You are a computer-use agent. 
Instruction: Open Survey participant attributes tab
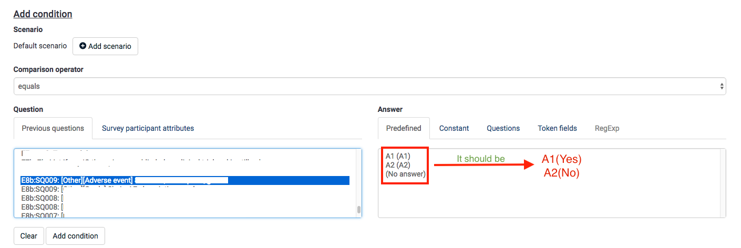148,128
